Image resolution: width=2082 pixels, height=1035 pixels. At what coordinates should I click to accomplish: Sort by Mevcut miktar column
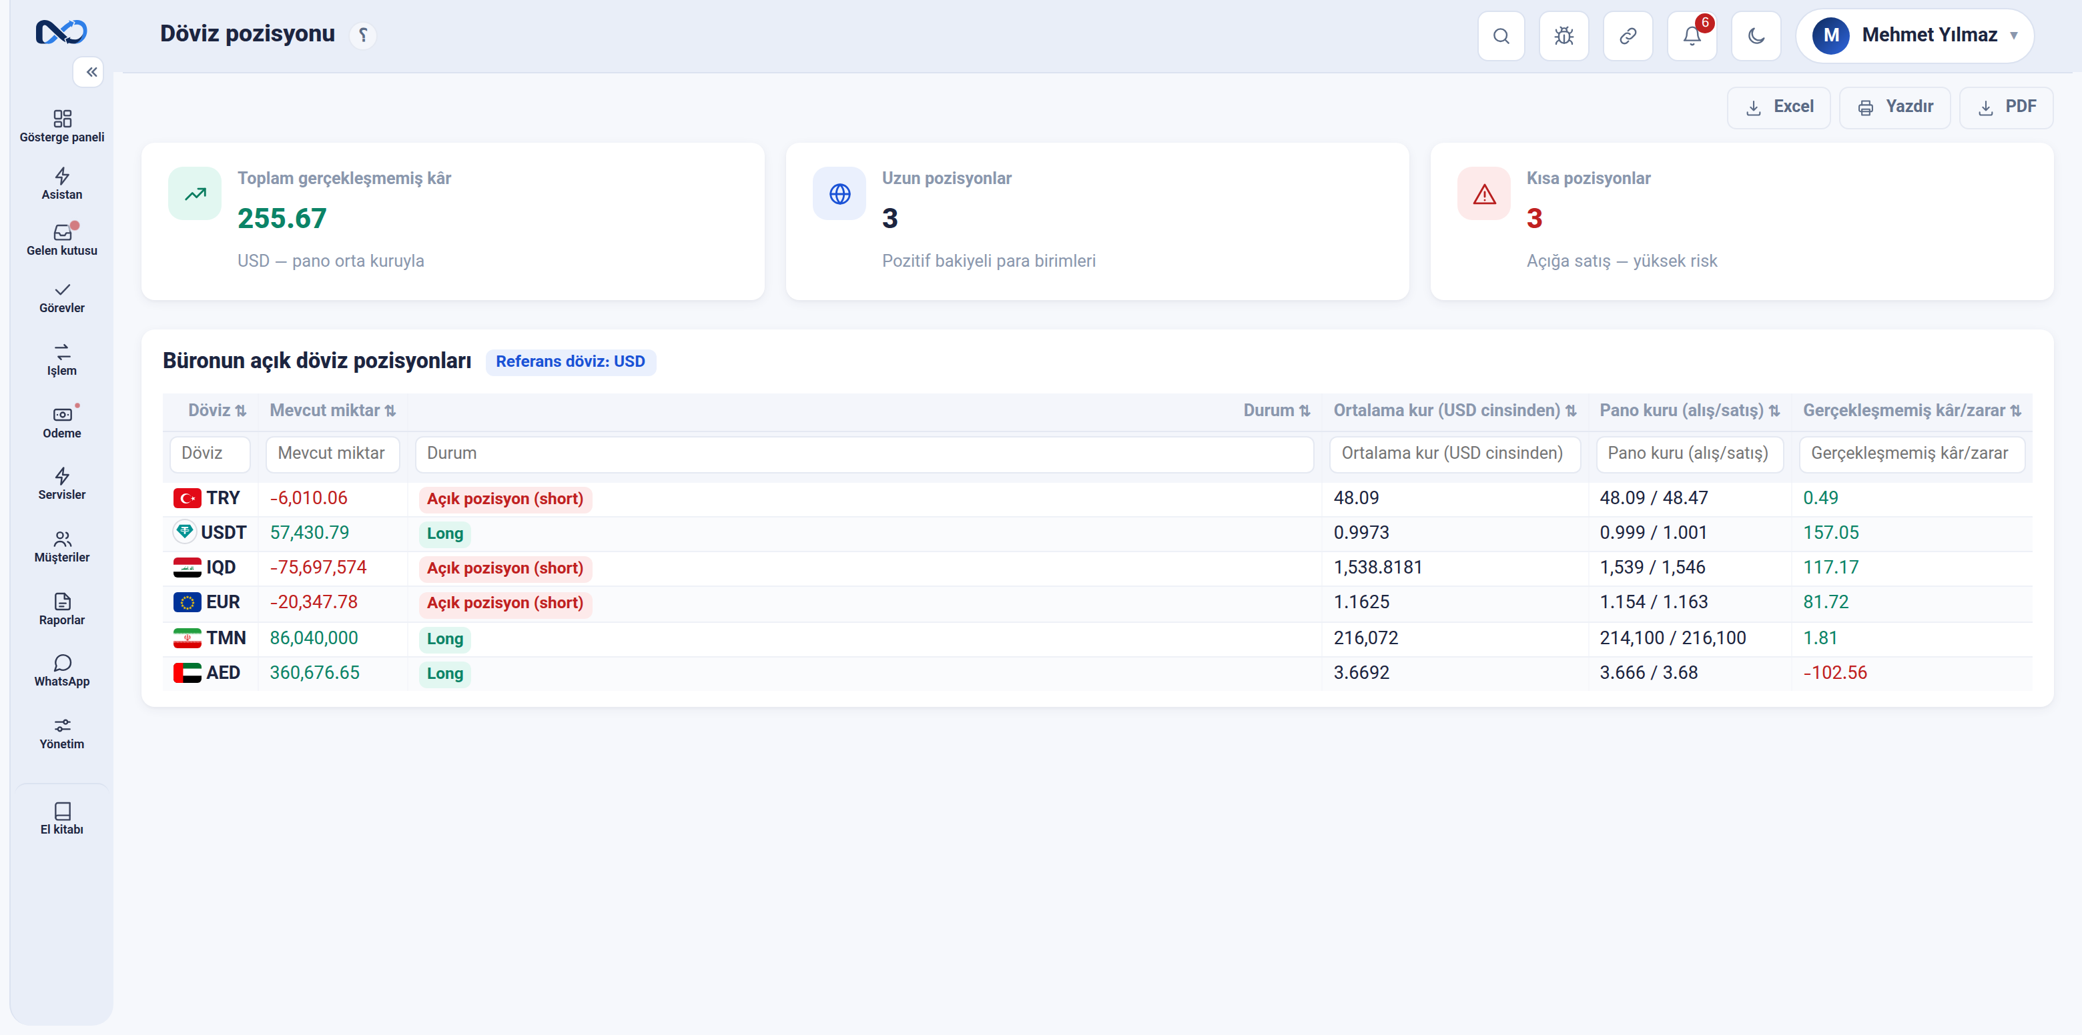coord(332,410)
